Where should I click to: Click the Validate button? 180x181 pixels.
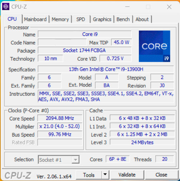[x=127, y=175]
